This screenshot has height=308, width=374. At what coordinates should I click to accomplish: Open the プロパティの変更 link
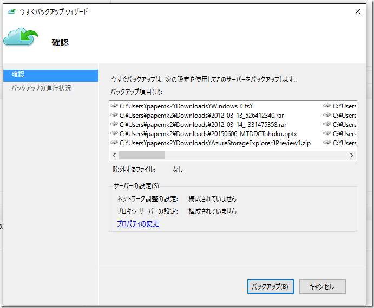138,223
